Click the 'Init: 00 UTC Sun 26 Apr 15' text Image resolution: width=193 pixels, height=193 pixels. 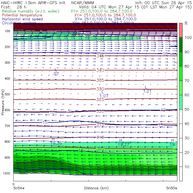click(163, 3)
